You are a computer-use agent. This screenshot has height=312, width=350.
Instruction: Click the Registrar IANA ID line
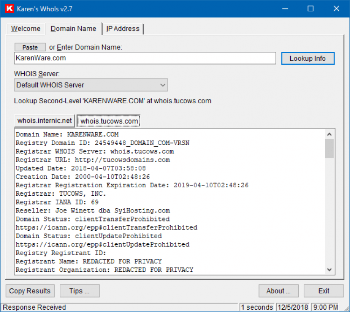[x=57, y=202]
